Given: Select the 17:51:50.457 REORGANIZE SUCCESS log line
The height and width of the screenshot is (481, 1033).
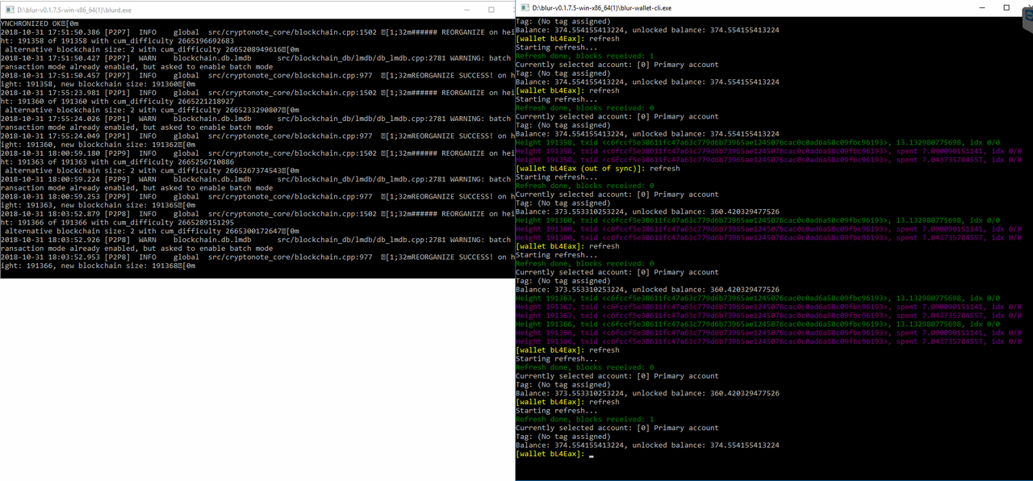Looking at the screenshot, I should pyautogui.click(x=256, y=75).
